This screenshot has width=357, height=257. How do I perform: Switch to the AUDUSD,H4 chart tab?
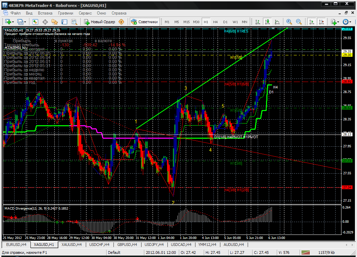click(x=234, y=245)
